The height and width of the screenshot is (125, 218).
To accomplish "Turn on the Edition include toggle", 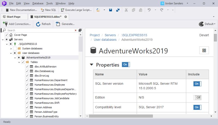I will point(197,98).
